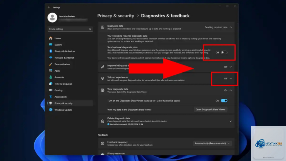Click the 'Feedback' section heading
Image resolution: width=286 pixels, height=161 pixels.
pos(103,135)
